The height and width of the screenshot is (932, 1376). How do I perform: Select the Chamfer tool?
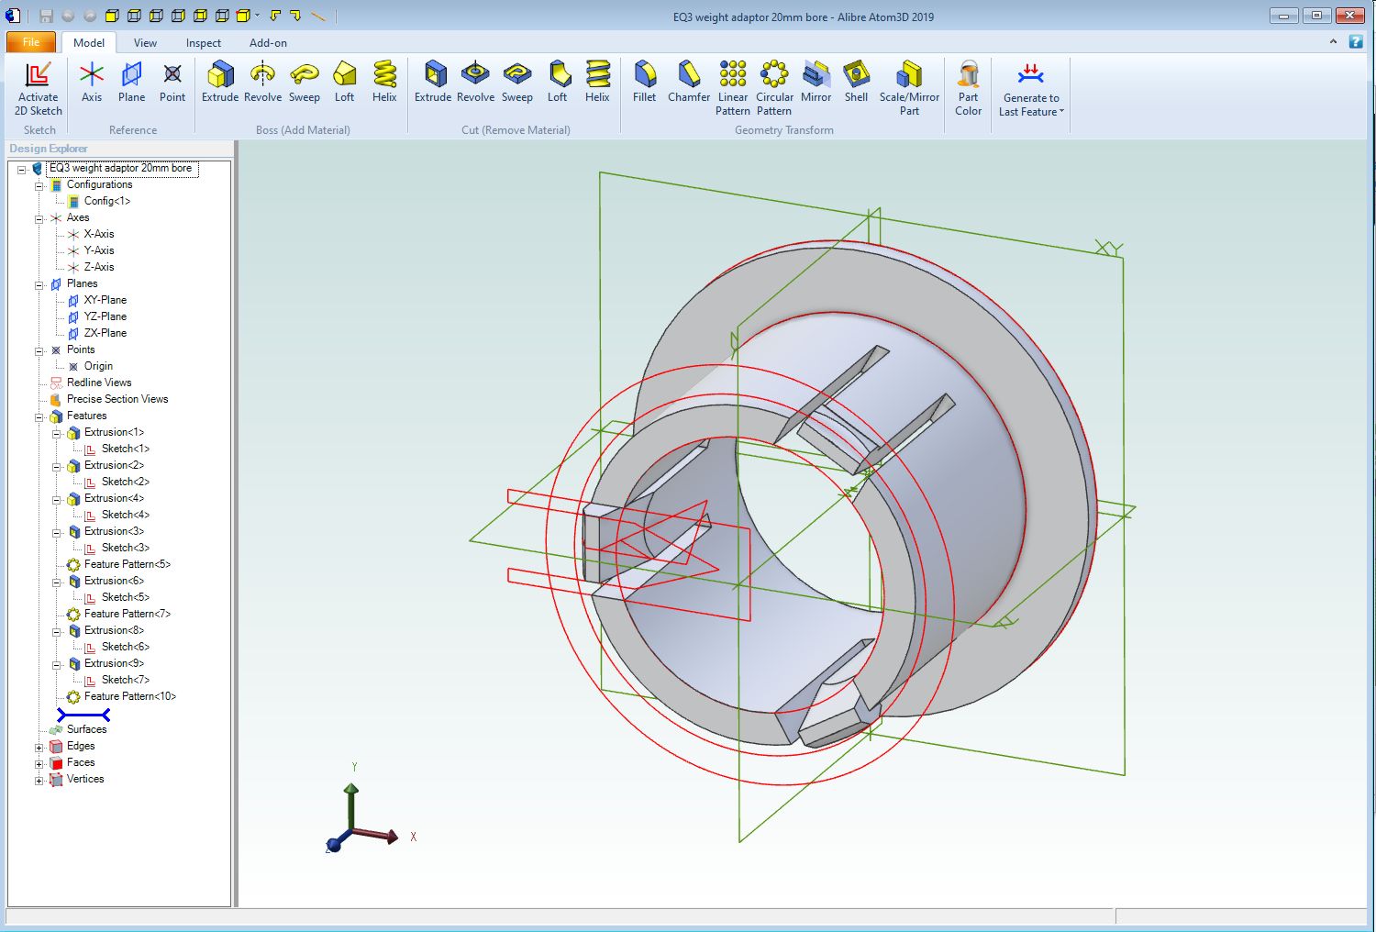point(688,83)
